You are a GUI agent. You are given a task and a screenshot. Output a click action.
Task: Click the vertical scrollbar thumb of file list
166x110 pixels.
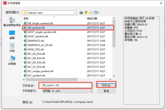pos(114,33)
